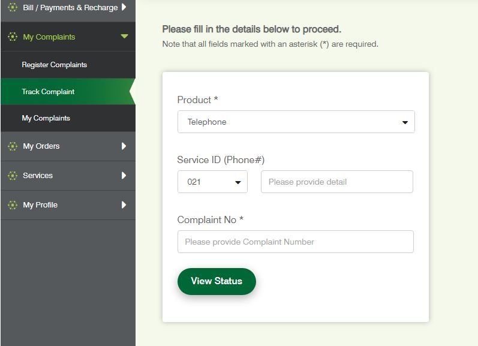Click the Bill / Payments & Recharge sidebar icon

pyautogui.click(x=13, y=7)
